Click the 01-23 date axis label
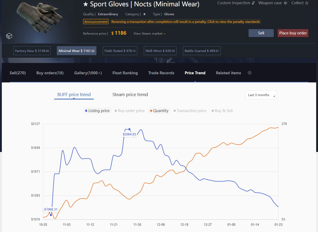 coord(279,225)
